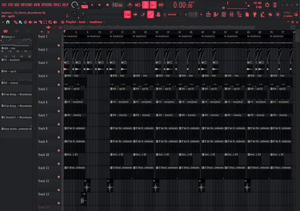Viewport: 300px width, 211px height.
Task: Open the browser tree view
Action: tap(239, 15)
